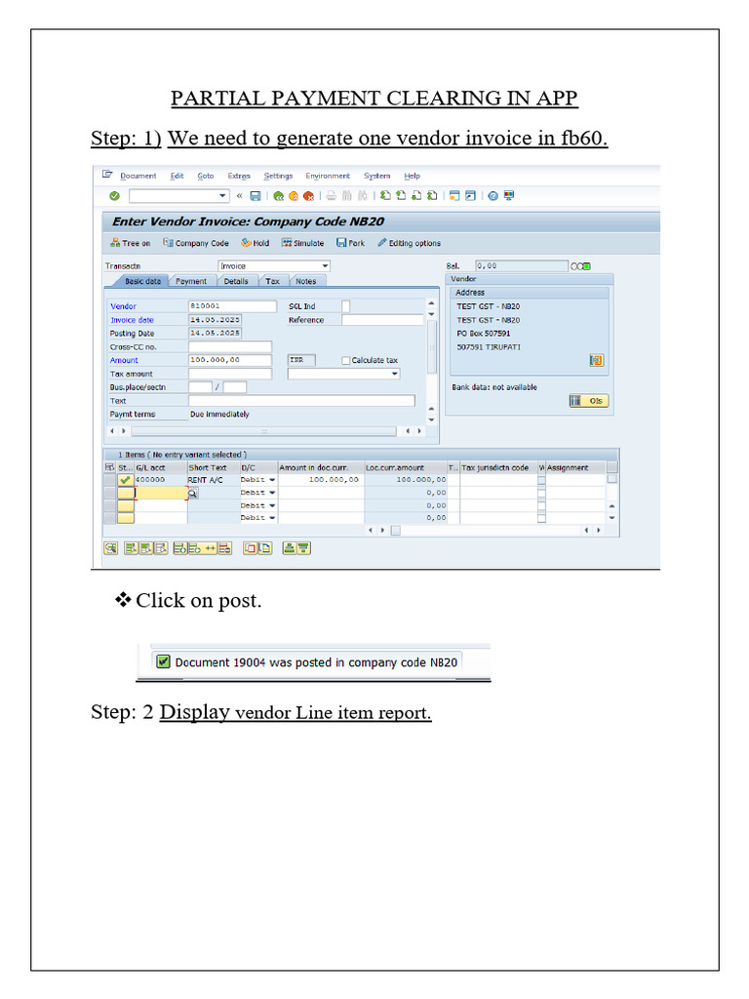The width and height of the screenshot is (749, 999).
Task: Open the Goto menu
Action: (x=205, y=176)
